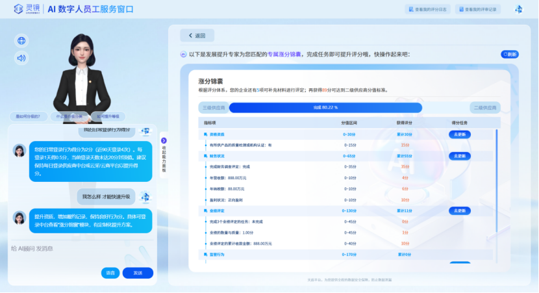Click the 业绩评定 category row

coord(345,210)
